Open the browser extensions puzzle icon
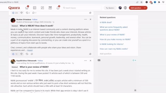The image size is (166, 93). click(x=159, y=2)
